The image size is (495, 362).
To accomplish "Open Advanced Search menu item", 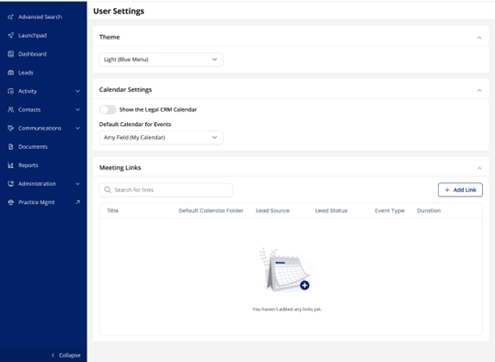I will [x=43, y=17].
